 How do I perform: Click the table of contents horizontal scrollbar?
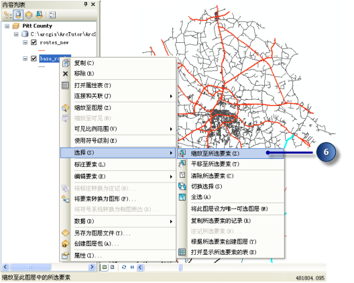tap(48, 267)
